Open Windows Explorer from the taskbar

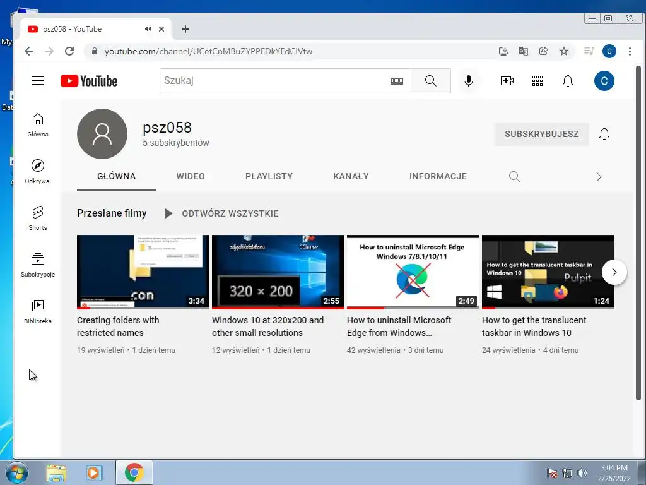56,472
